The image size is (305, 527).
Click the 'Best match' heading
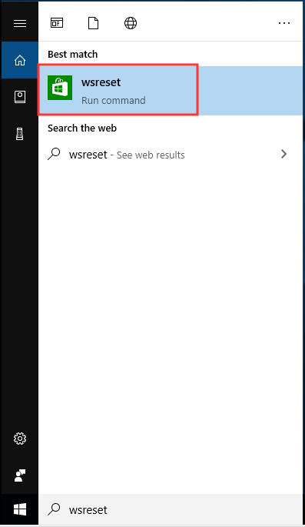pos(72,54)
